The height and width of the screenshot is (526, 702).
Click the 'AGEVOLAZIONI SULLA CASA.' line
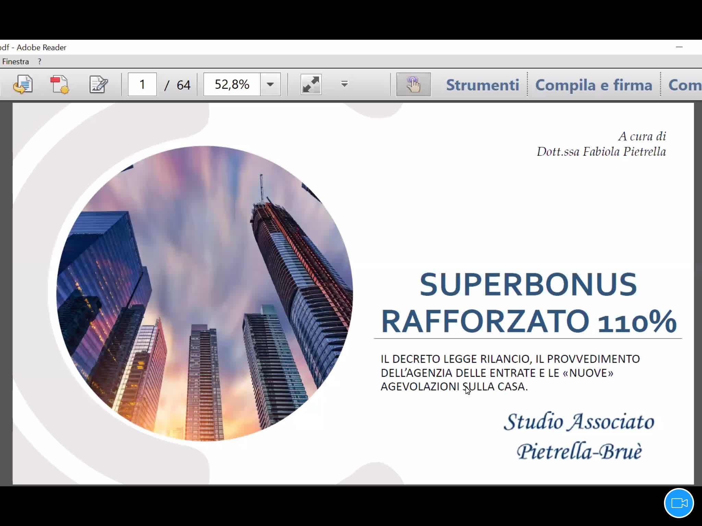coord(454,387)
